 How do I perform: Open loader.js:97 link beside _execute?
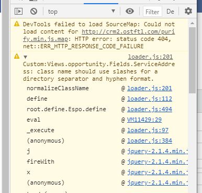pyautogui.click(x=148, y=130)
